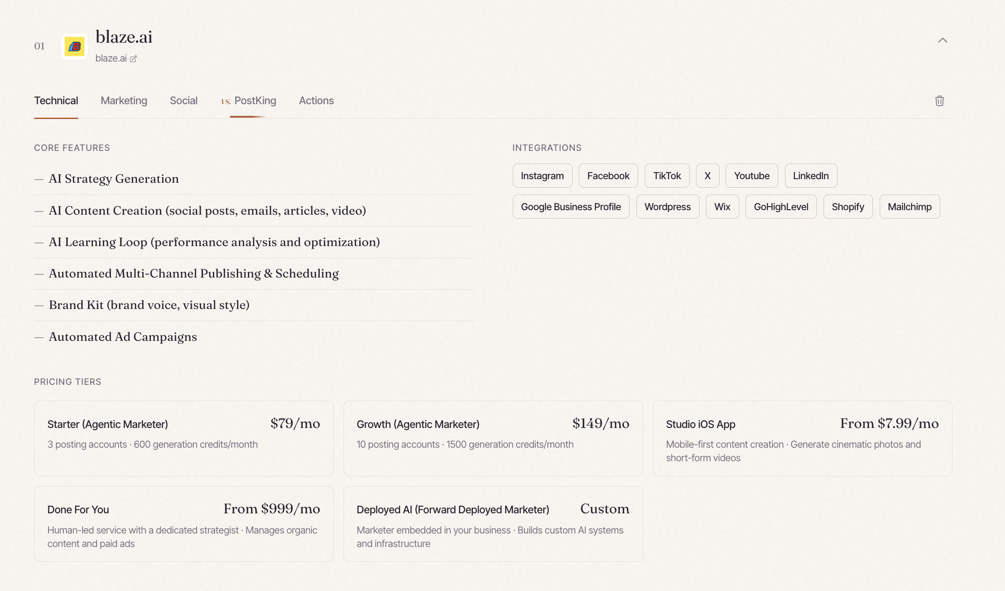Click the X integration chip
Image resolution: width=1005 pixels, height=591 pixels.
pyautogui.click(x=708, y=176)
